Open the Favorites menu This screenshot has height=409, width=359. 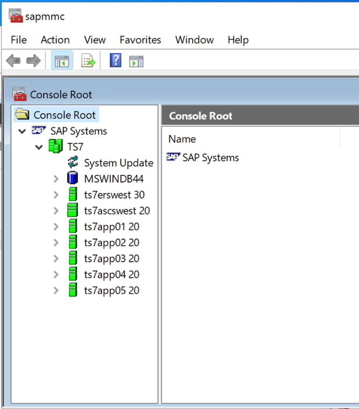click(140, 40)
